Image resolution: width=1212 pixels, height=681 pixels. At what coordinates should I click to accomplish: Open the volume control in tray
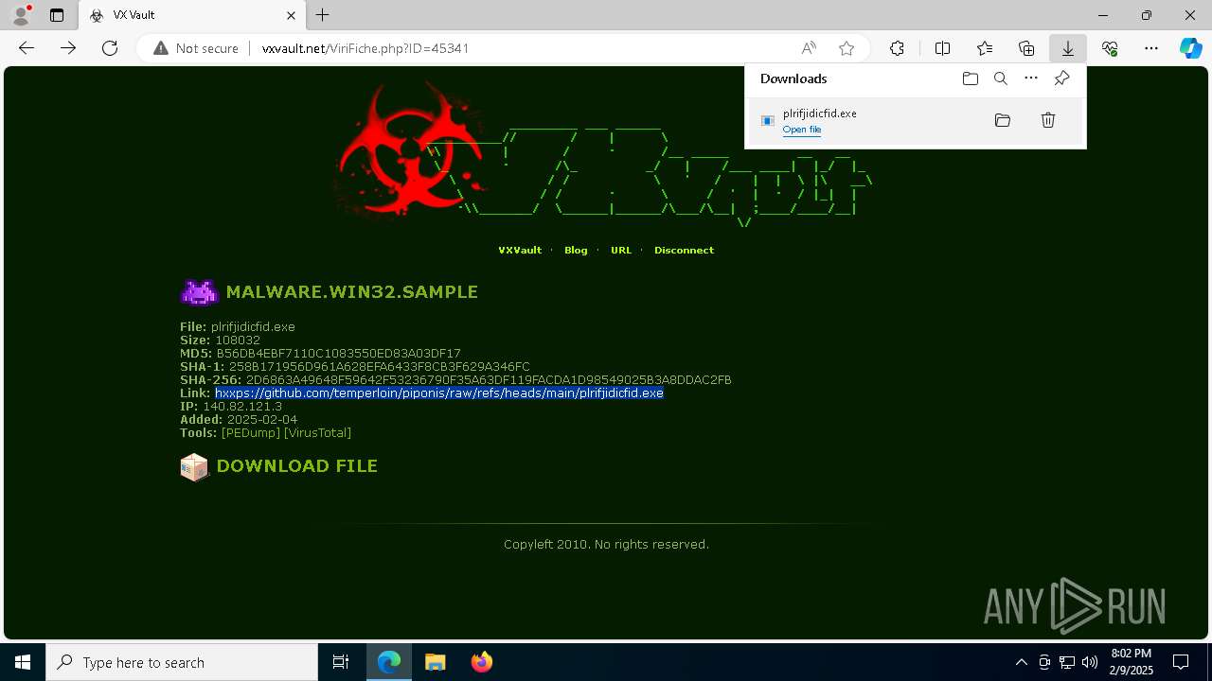1090,662
